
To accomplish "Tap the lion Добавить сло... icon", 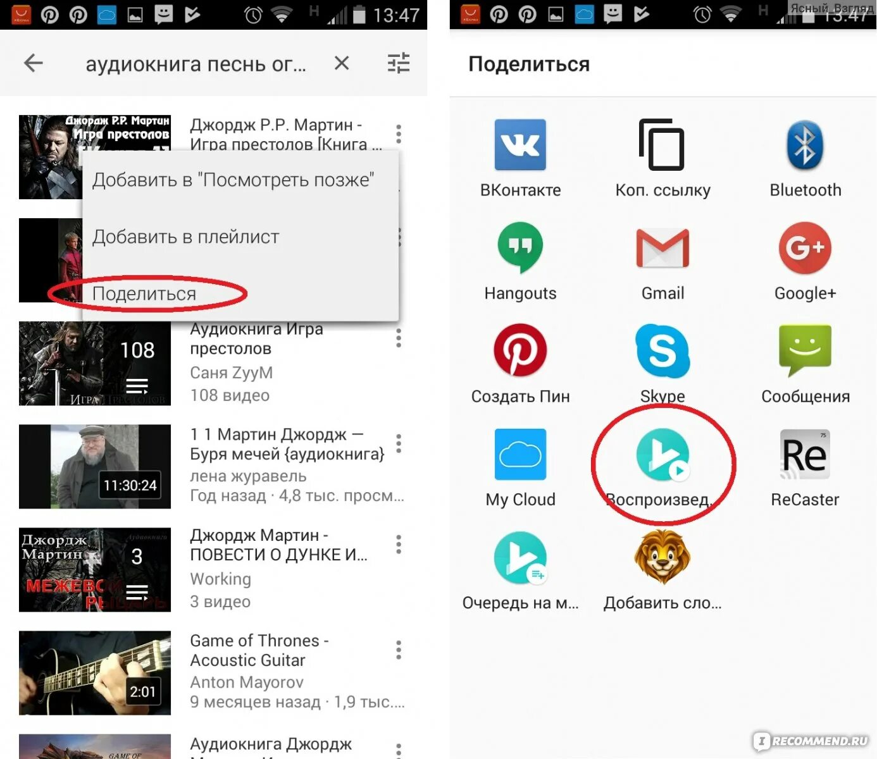I will (662, 557).
